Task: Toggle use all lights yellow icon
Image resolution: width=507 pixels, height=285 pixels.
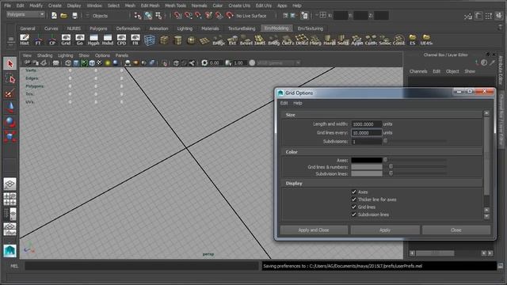Action: coord(108,63)
